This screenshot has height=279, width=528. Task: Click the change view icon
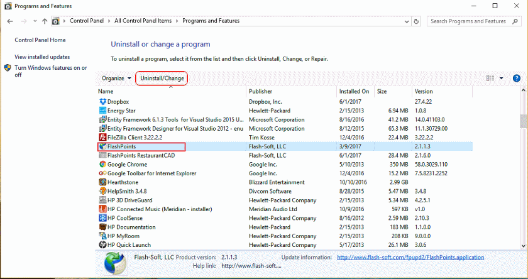point(490,79)
